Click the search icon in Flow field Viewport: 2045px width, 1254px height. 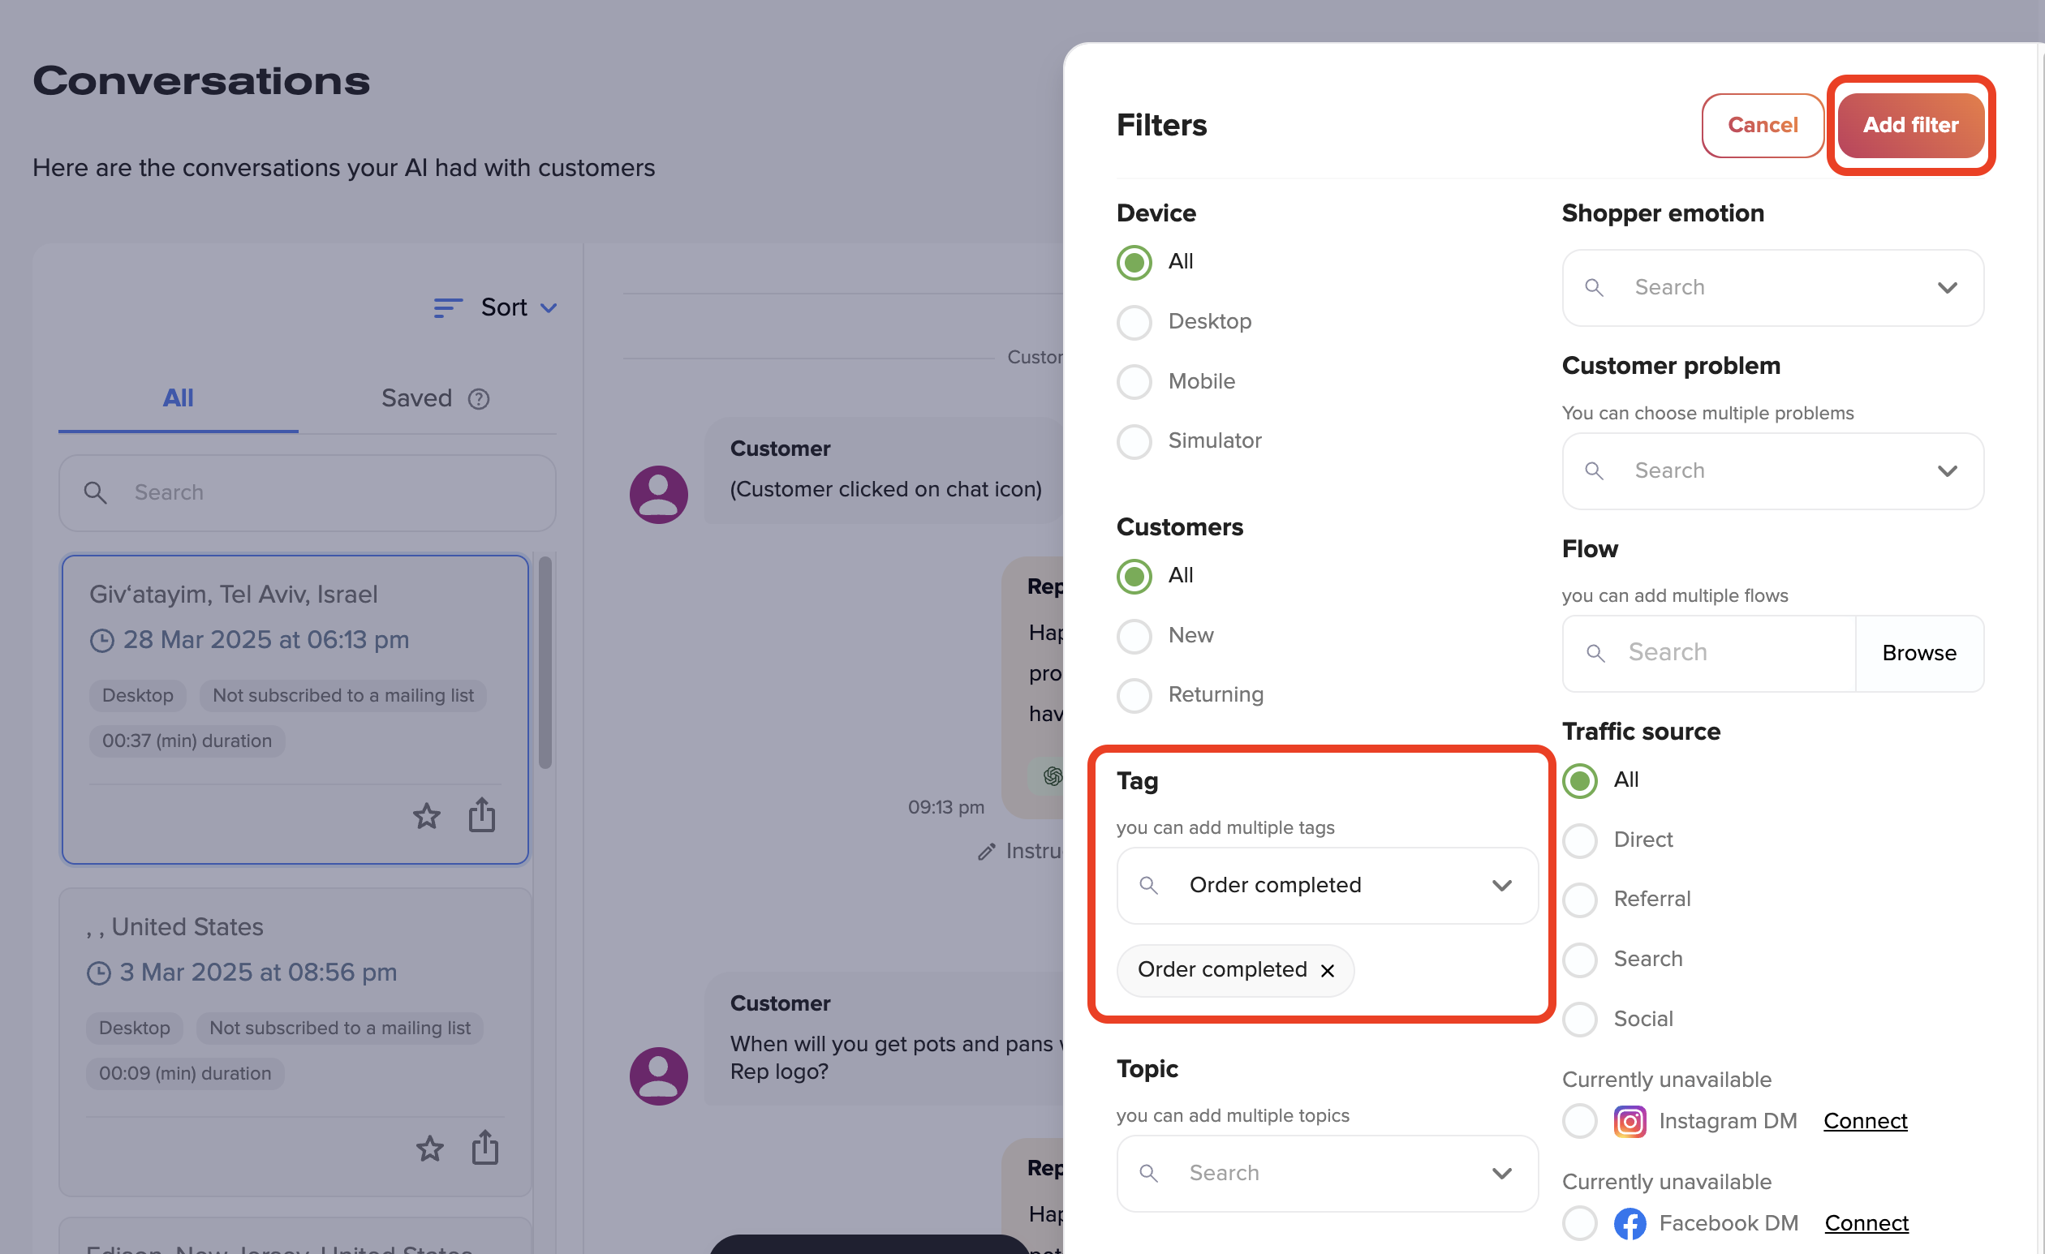coord(1595,654)
